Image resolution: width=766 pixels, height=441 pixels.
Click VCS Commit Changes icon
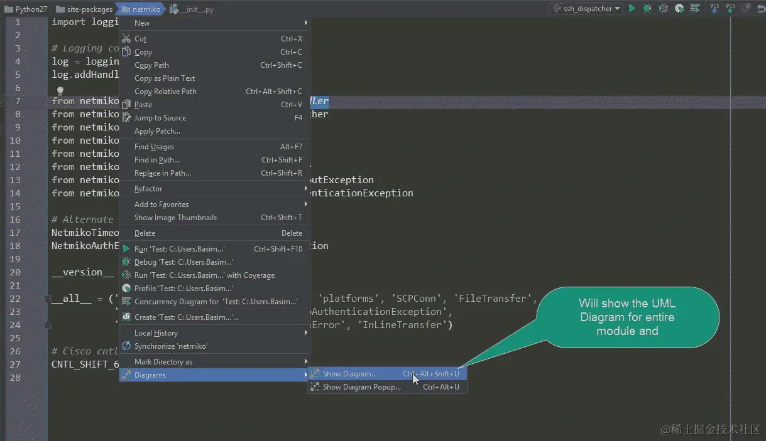pyautogui.click(x=730, y=8)
